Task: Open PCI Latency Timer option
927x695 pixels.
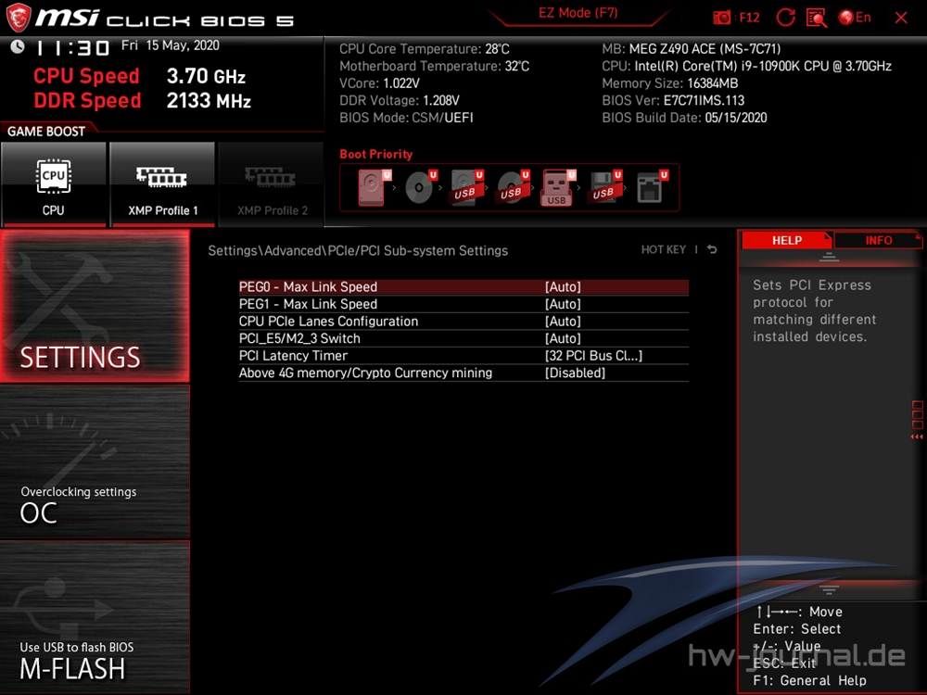Action: point(463,356)
